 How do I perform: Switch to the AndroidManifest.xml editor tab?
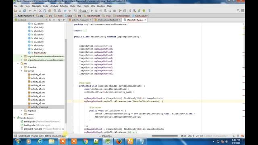point(108,20)
